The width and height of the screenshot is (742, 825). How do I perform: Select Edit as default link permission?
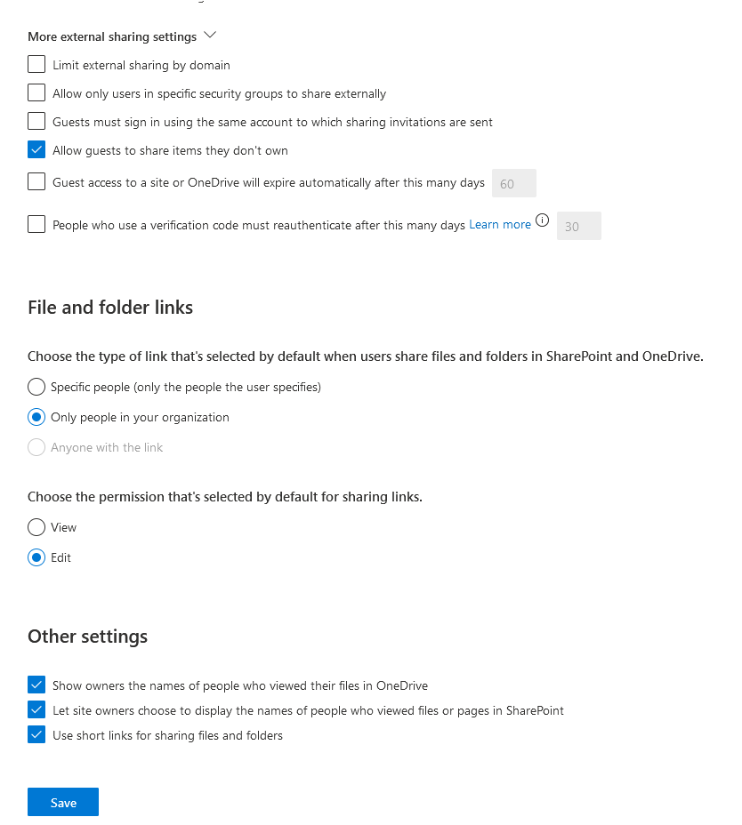pyautogui.click(x=36, y=557)
